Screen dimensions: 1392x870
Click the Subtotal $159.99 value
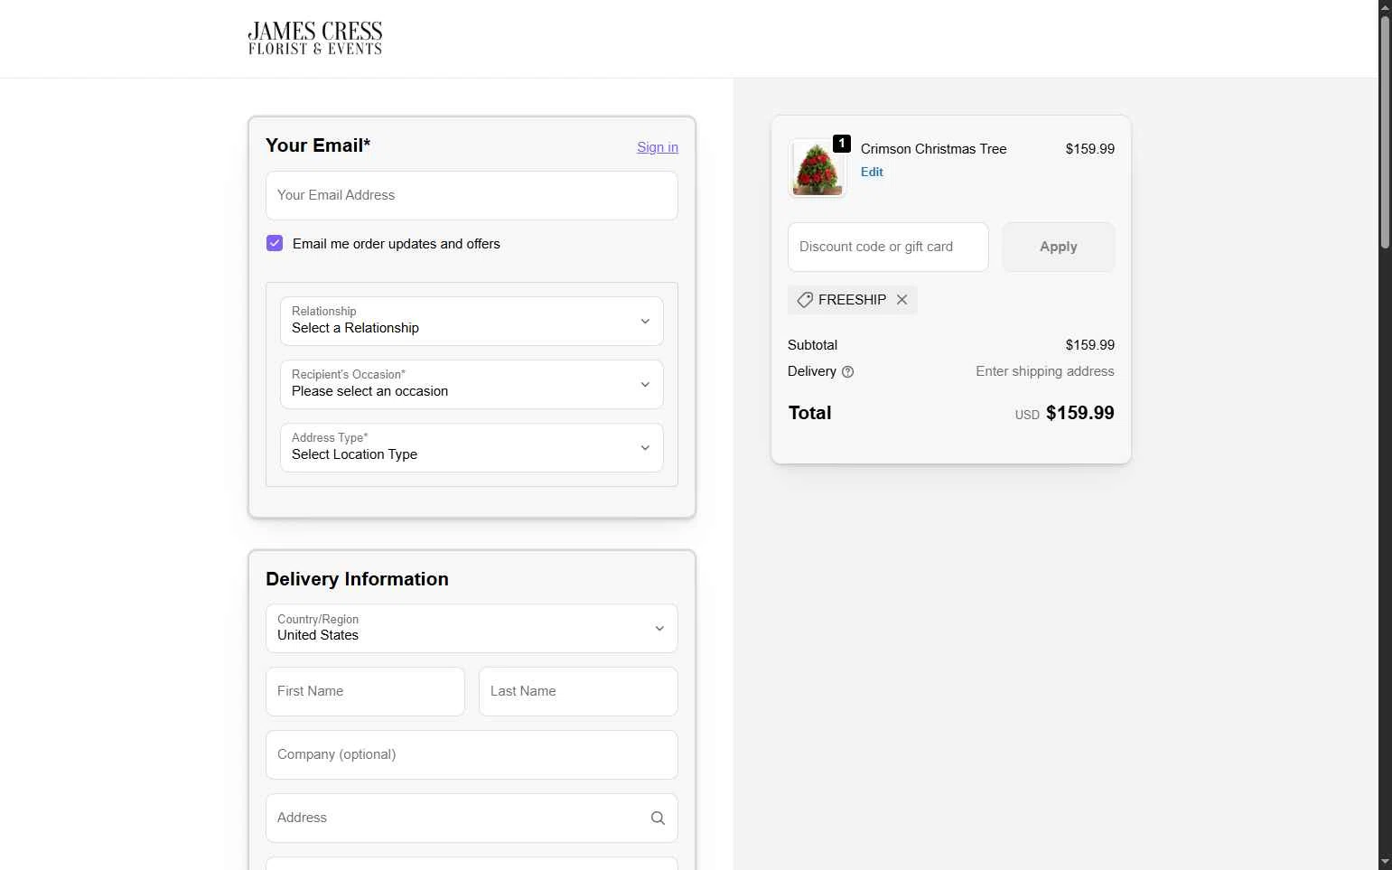(1089, 345)
